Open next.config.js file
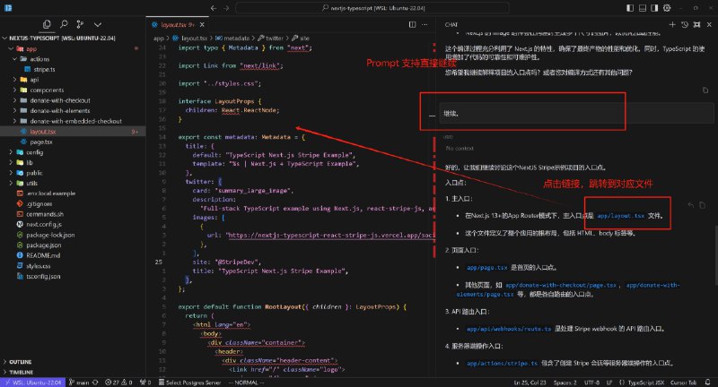The width and height of the screenshot is (718, 387). 43,224
